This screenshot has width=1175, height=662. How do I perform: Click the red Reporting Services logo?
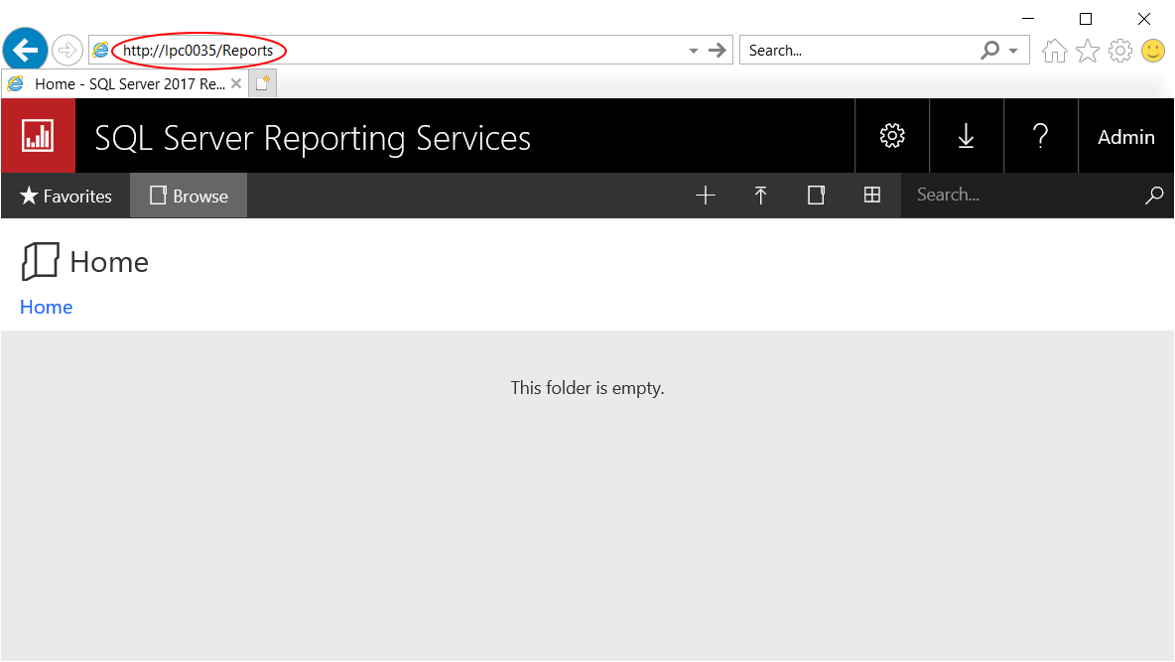39,136
